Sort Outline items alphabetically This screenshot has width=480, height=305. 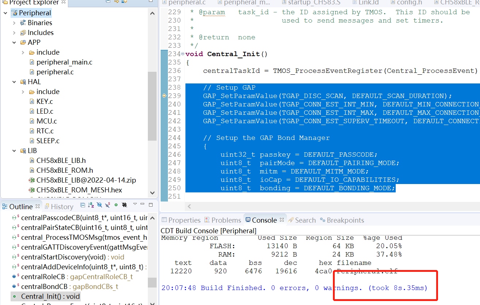tap(91, 205)
